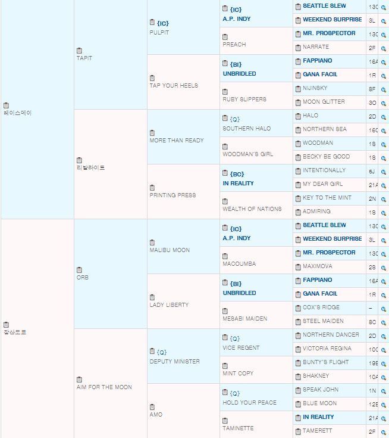
Task: Open the 리발라이트 horse link
Action: [90, 168]
